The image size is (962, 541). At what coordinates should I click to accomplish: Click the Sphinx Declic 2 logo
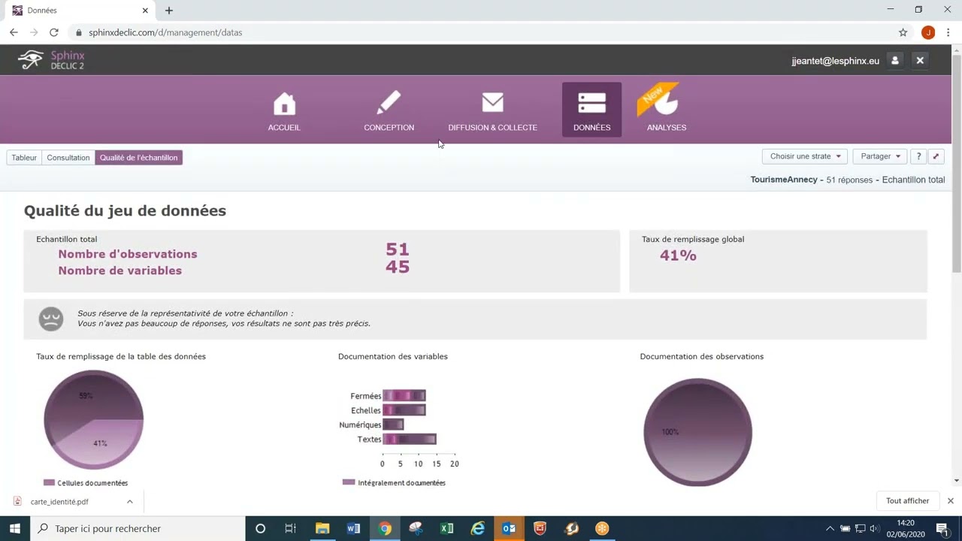(x=51, y=60)
